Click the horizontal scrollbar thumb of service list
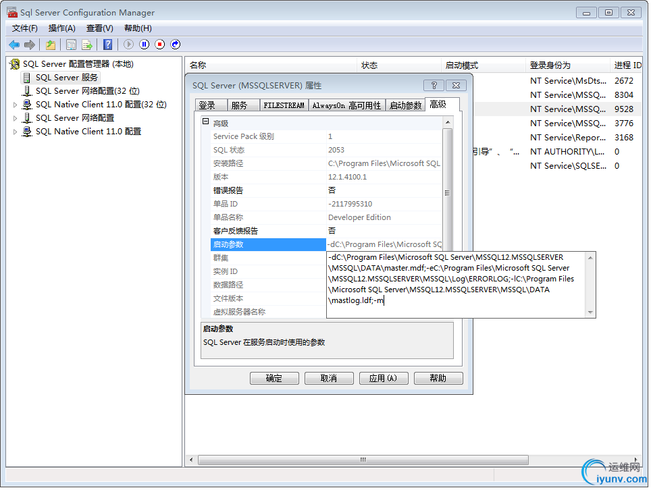651x490 pixels. [x=363, y=460]
